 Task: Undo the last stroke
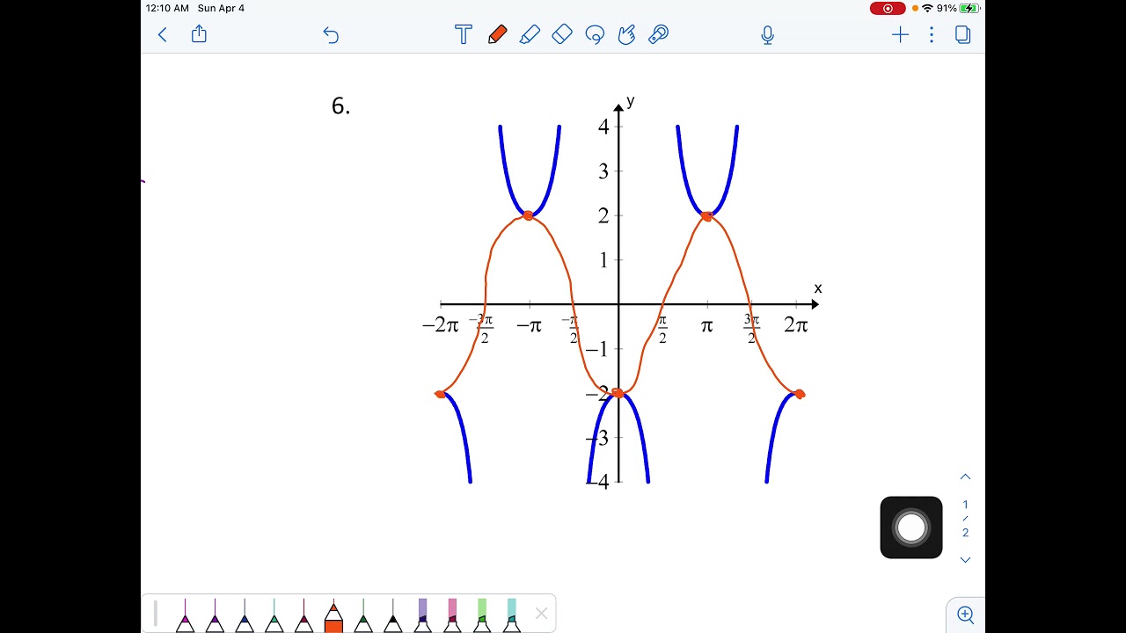(x=331, y=34)
